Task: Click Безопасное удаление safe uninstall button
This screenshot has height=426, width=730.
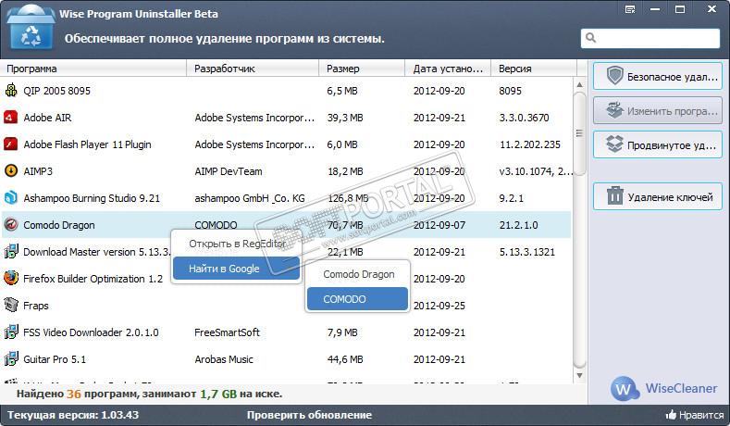Action: 658,77
